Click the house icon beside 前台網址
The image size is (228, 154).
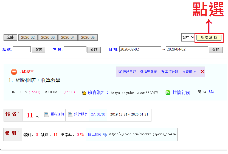(x=85, y=93)
